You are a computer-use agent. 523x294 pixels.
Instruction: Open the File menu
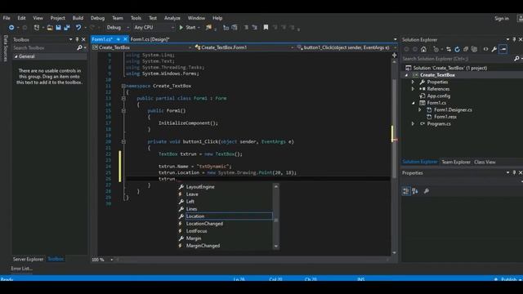point(7,18)
